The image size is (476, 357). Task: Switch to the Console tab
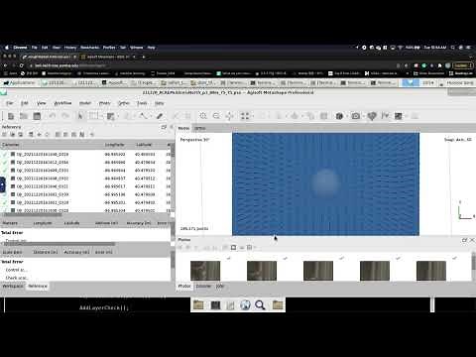click(203, 286)
